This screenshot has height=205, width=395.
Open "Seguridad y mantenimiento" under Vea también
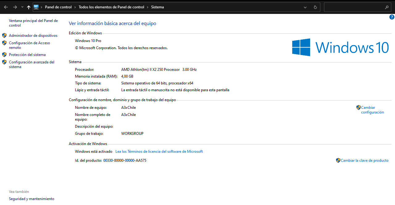31,199
